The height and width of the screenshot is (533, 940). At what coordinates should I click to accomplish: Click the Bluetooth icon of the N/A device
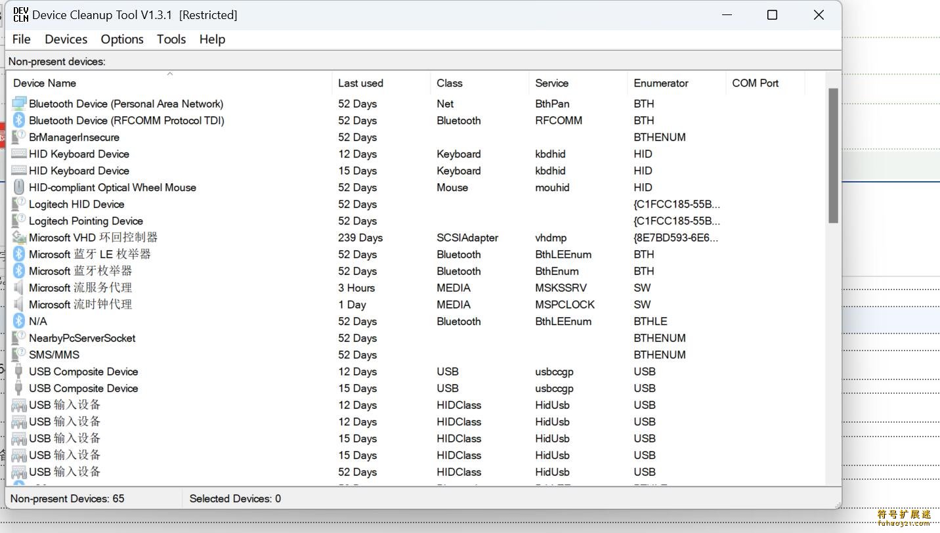pos(19,321)
